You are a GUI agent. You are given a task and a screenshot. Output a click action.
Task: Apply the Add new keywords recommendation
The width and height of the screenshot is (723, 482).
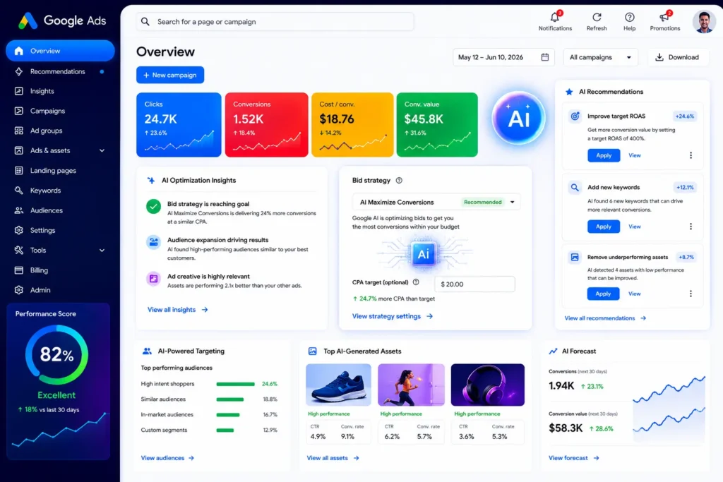pos(604,227)
